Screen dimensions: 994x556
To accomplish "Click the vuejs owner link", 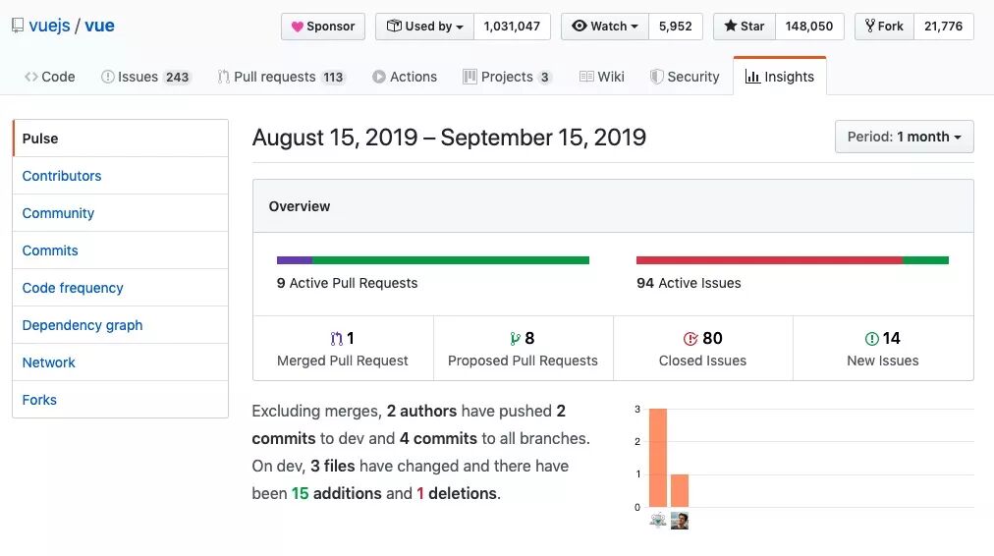I will tap(49, 26).
